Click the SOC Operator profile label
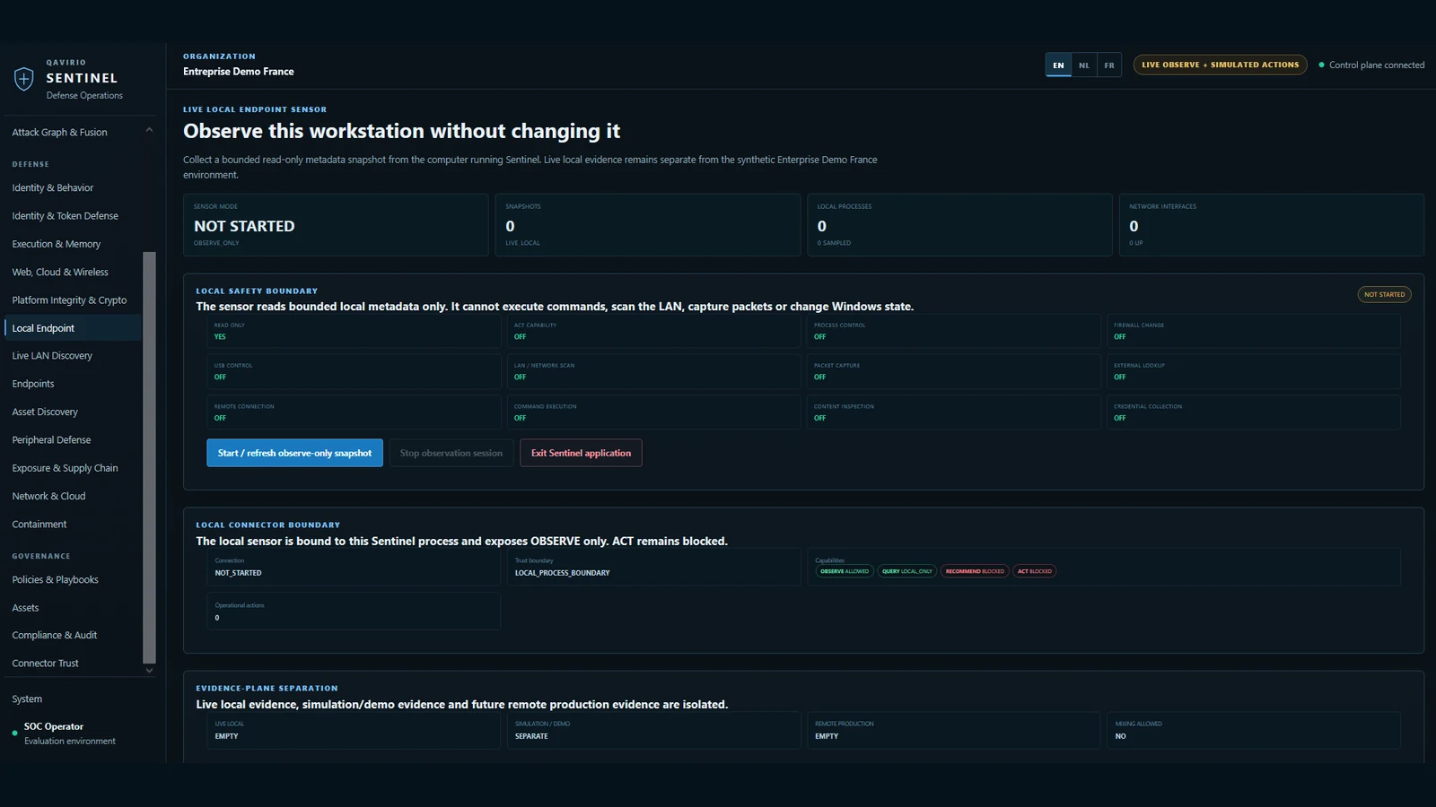This screenshot has width=1436, height=807. 54,726
